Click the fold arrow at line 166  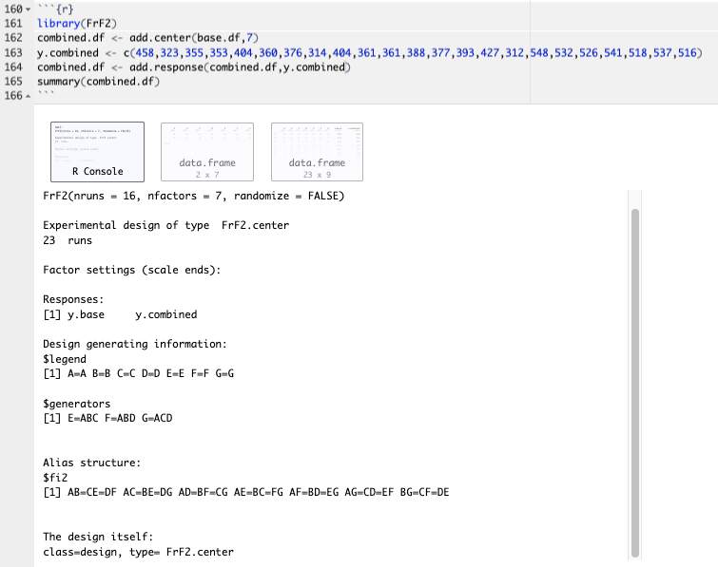pos(26,96)
